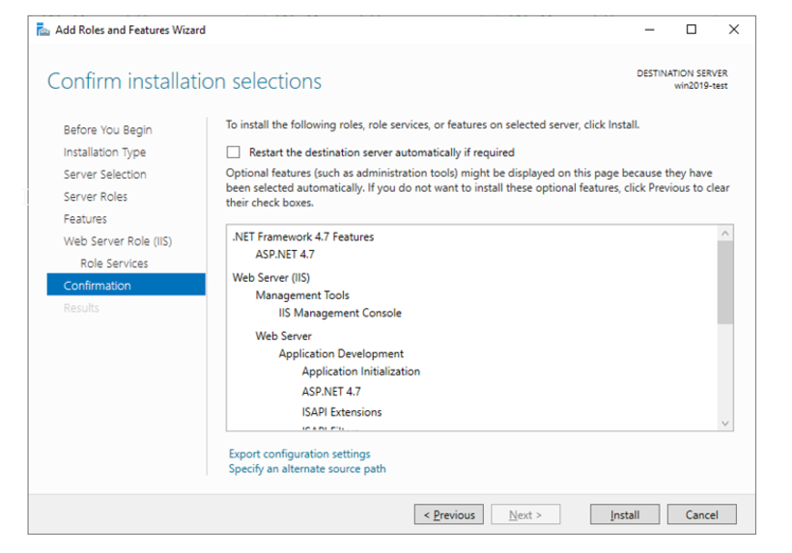Maximize the wizard window

[691, 30]
